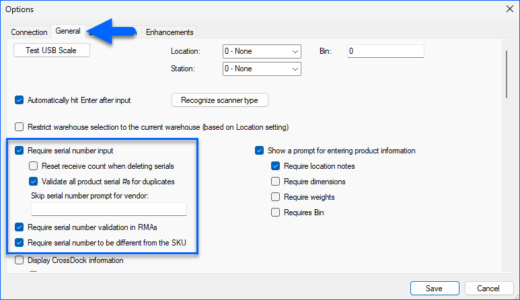Image resolution: width=520 pixels, height=300 pixels.
Task: Check the Require dimensions checkbox
Action: tap(275, 182)
